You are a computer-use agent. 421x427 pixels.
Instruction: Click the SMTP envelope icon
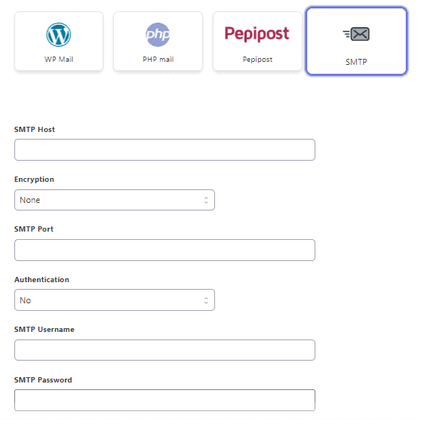pyautogui.click(x=356, y=34)
